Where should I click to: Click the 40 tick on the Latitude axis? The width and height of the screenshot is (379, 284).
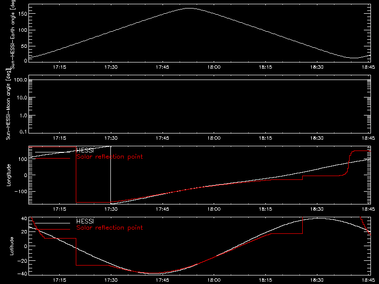[x=24, y=219]
